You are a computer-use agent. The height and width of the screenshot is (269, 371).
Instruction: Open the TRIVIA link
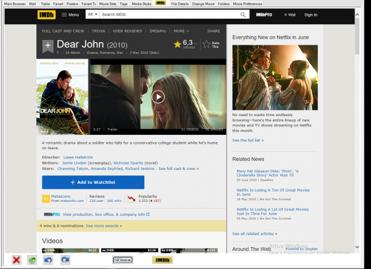tap(98, 31)
